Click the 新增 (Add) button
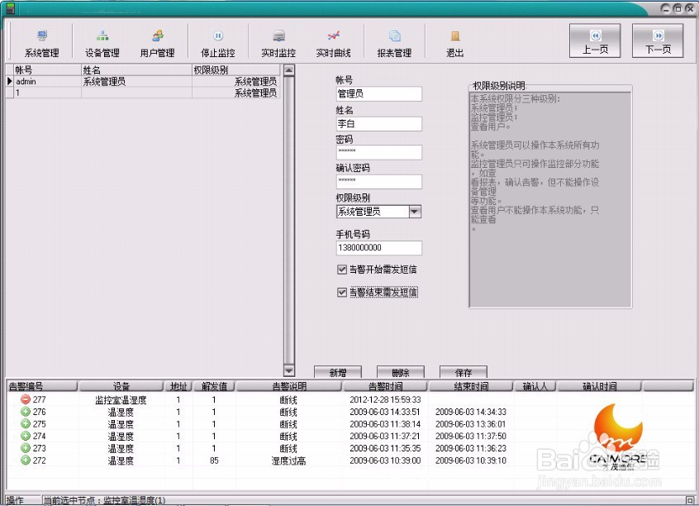This screenshot has width=699, height=506. tap(339, 373)
